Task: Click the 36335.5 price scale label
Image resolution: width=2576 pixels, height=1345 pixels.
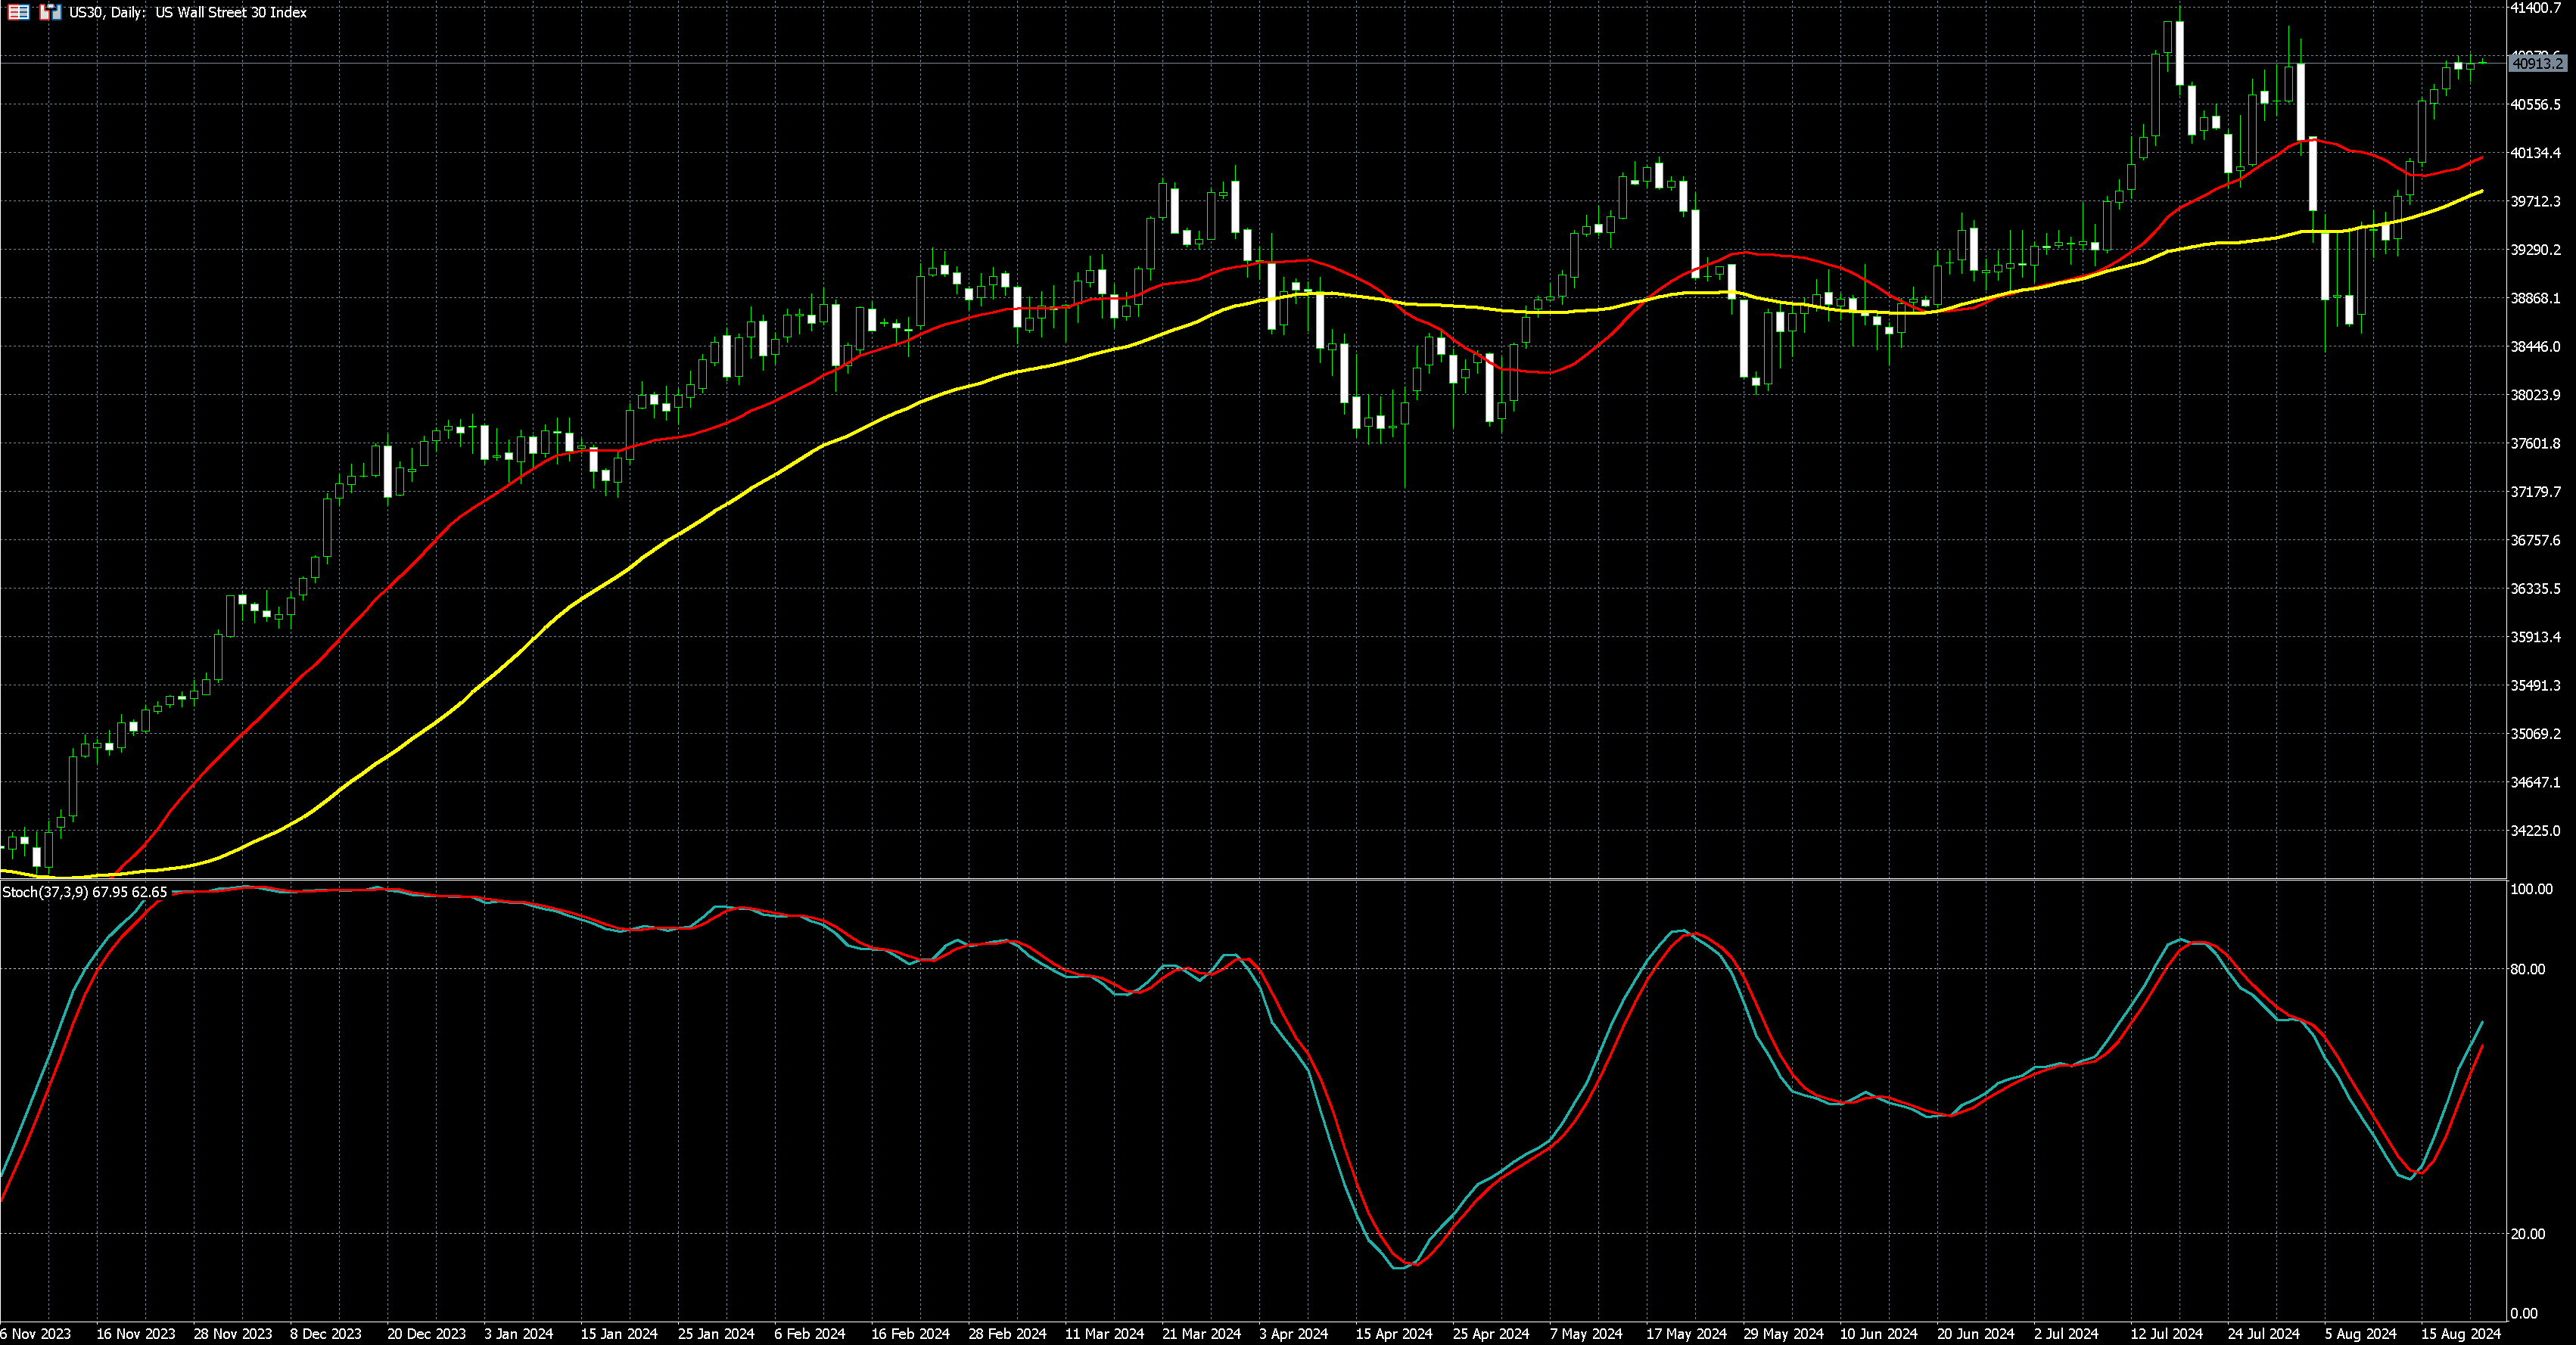Action: 2536,589
